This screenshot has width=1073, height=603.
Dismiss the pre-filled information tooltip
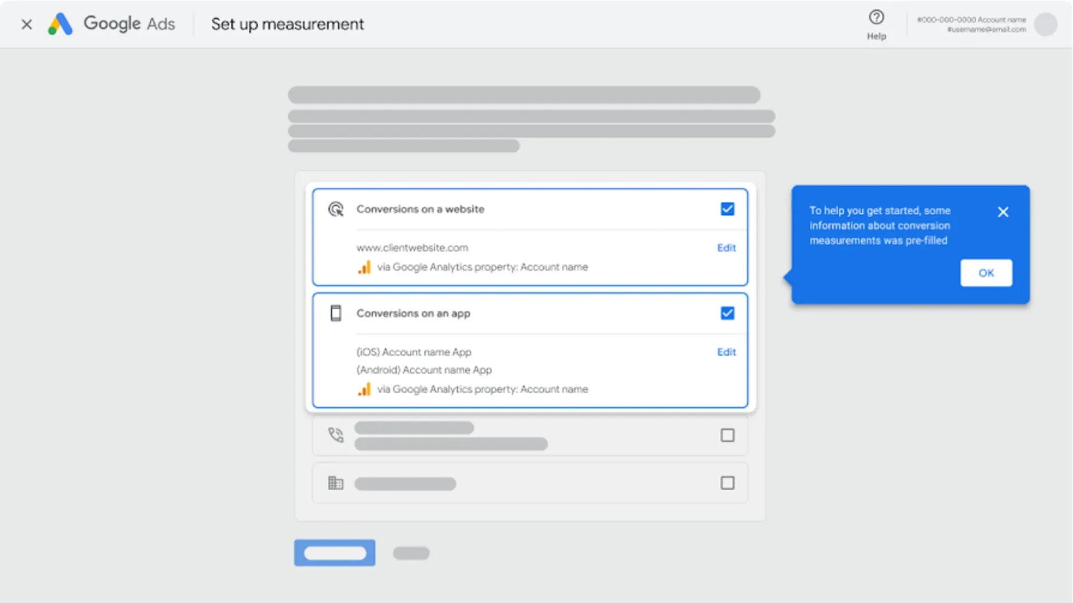1003,212
